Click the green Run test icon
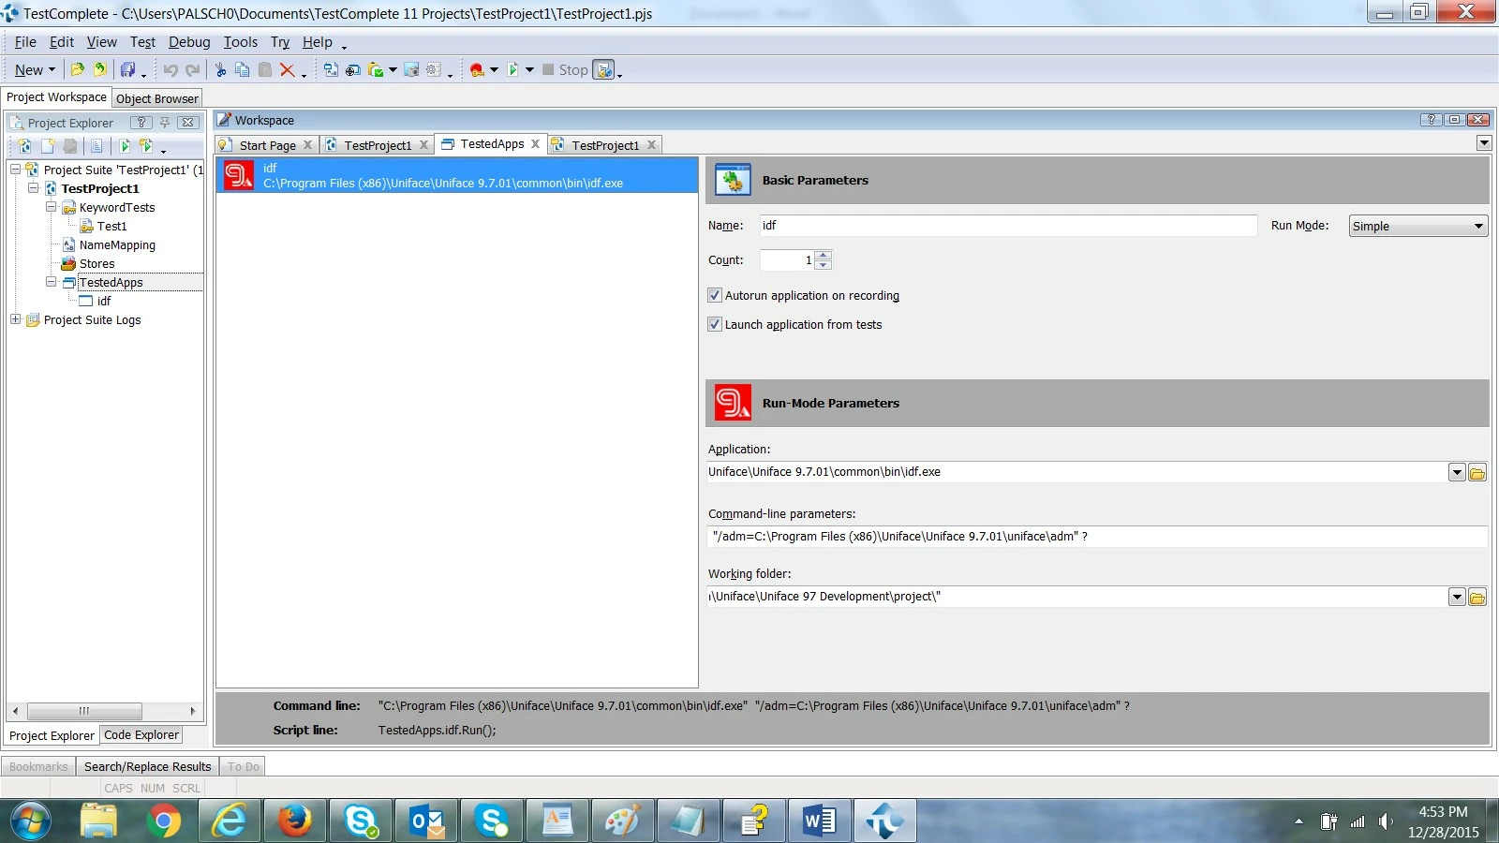Viewport: 1499px width, 843px height. point(512,70)
